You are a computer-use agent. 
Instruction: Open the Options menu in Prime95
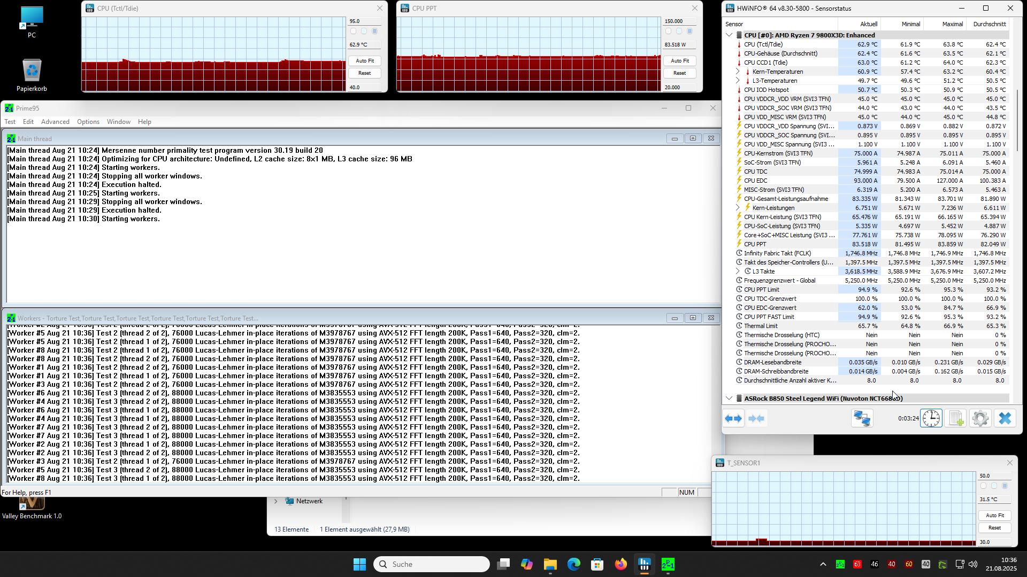pos(88,122)
